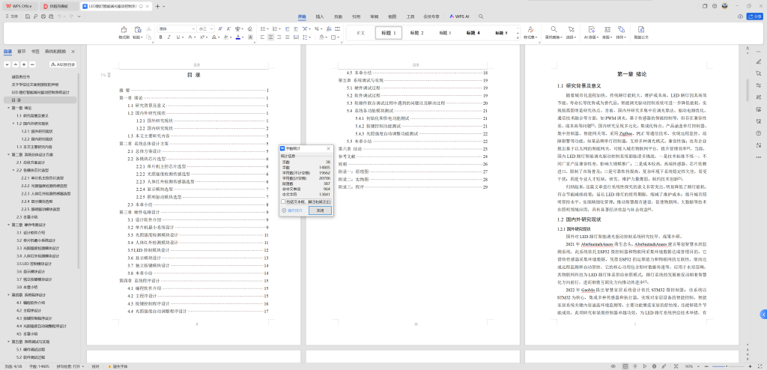Click the center alignment icon
The width and height of the screenshot is (767, 370).
(x=270, y=37)
